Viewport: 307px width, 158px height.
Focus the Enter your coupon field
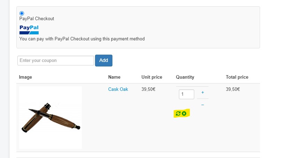coord(55,61)
